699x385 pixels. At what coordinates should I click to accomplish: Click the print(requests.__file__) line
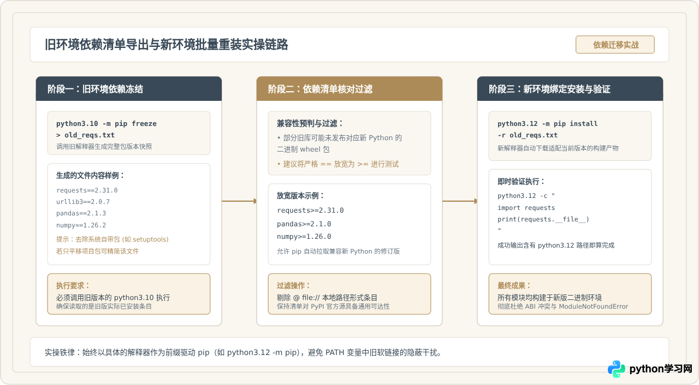[543, 219]
